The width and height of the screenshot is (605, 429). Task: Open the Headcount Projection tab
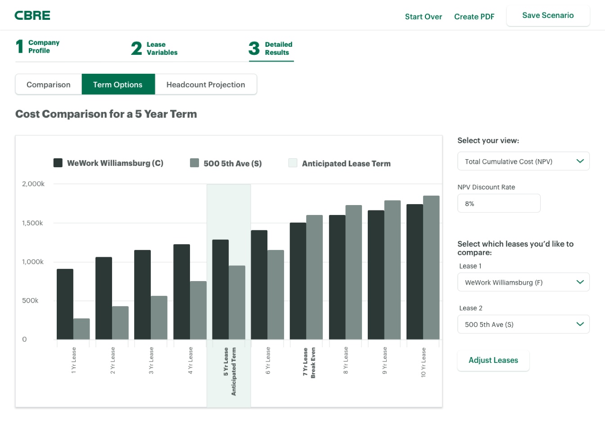point(206,85)
